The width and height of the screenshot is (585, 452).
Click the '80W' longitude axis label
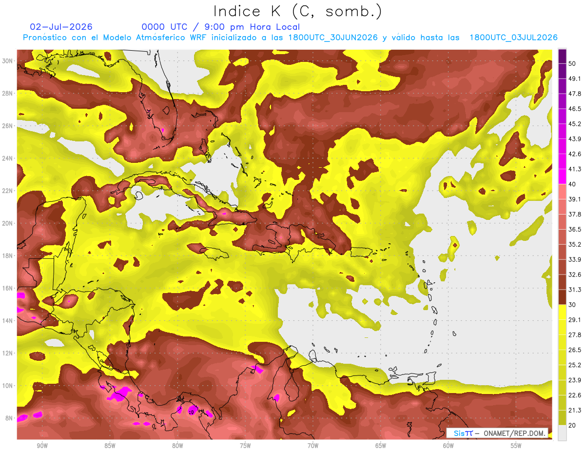tap(177, 446)
